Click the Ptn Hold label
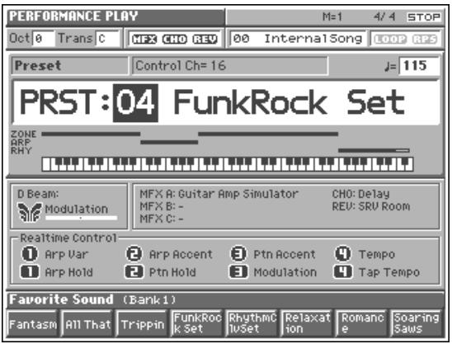Screen dimensions: 452x344 [172, 272]
